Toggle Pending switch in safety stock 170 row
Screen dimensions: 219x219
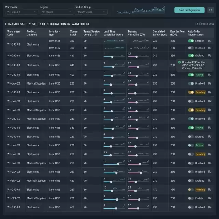point(191,190)
